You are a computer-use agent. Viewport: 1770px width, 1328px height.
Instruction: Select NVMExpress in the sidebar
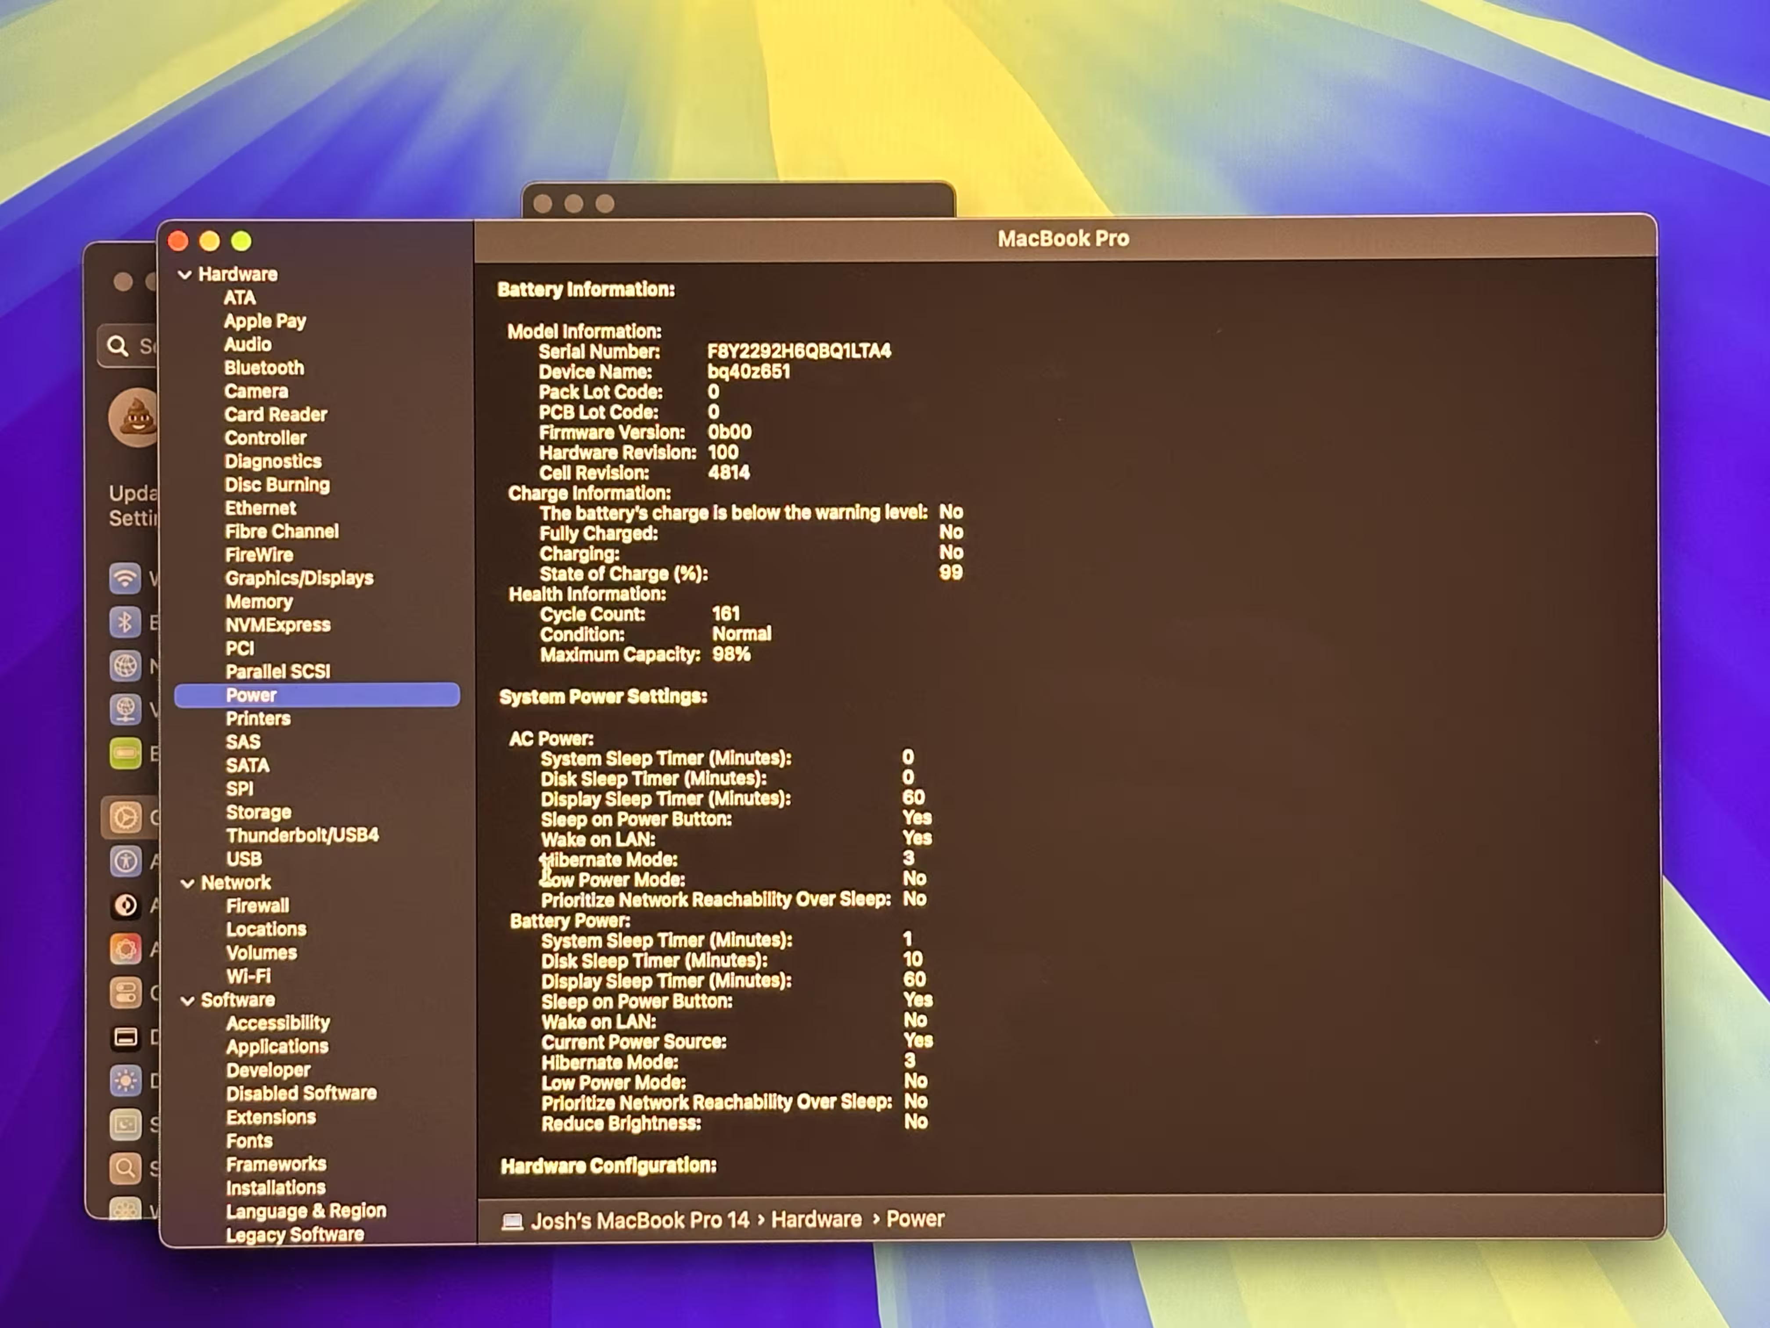278,625
